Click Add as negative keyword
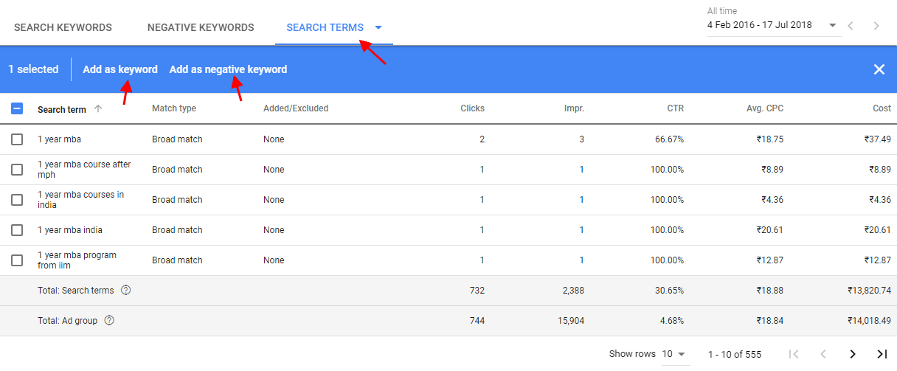Image resolution: width=897 pixels, height=371 pixels. [x=229, y=69]
